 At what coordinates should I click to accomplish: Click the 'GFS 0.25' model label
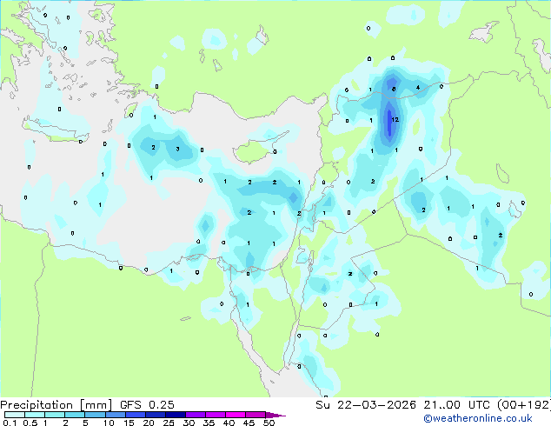[x=147, y=404]
